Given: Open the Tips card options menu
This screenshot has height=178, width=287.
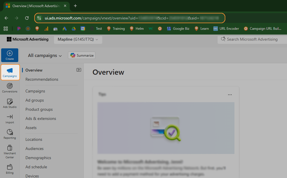Looking at the screenshot, I should point(230,94).
